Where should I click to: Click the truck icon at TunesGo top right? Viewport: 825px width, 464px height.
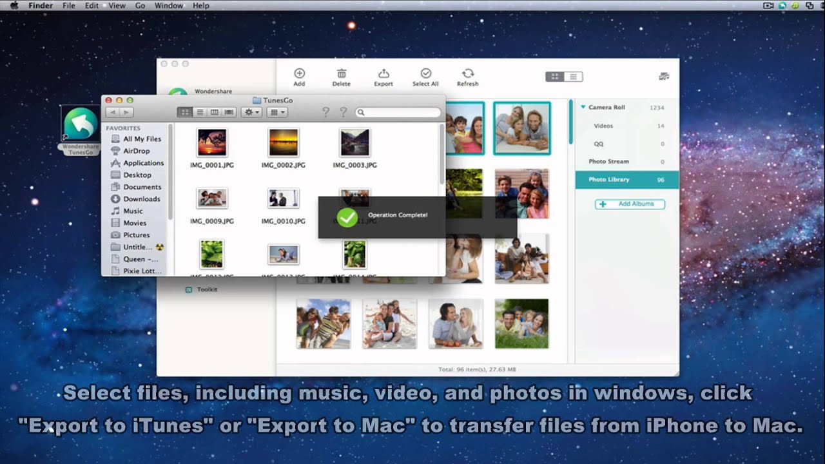(664, 77)
